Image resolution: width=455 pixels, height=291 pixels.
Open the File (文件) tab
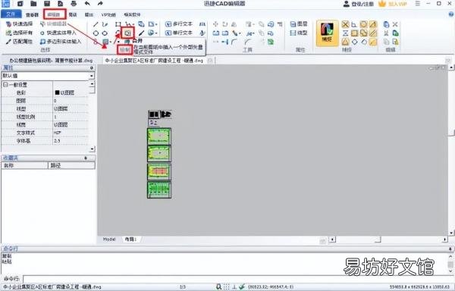click(11, 14)
